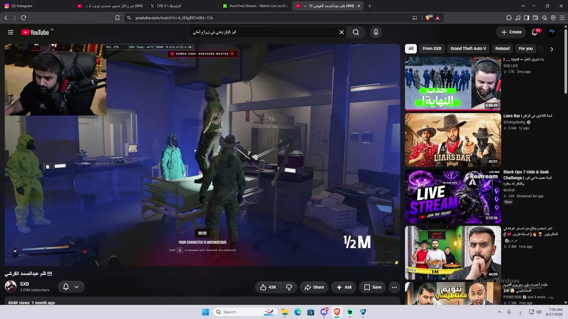This screenshot has height=319, width=568.
Task: Switch to the from7md Stream Kick tab
Action: point(255,6)
